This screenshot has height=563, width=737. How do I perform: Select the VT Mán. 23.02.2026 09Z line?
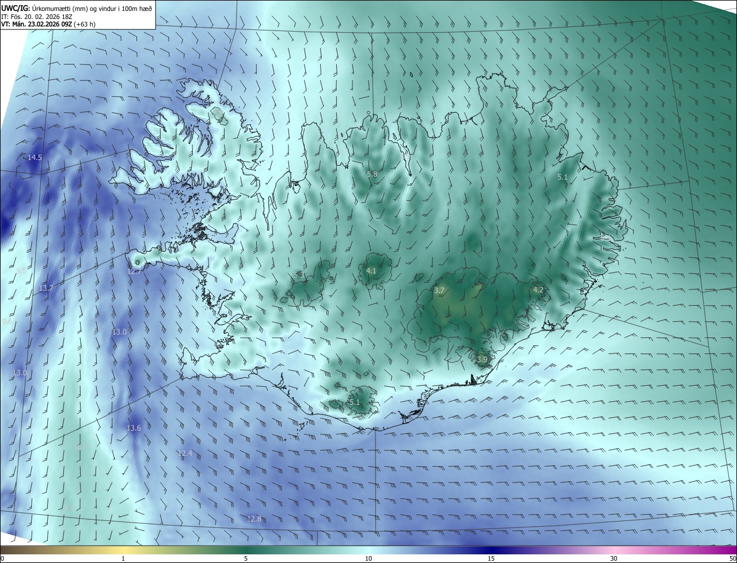(48, 24)
